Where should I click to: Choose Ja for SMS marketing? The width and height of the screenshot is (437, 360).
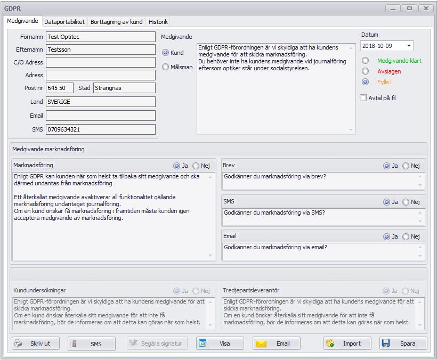(x=386, y=202)
